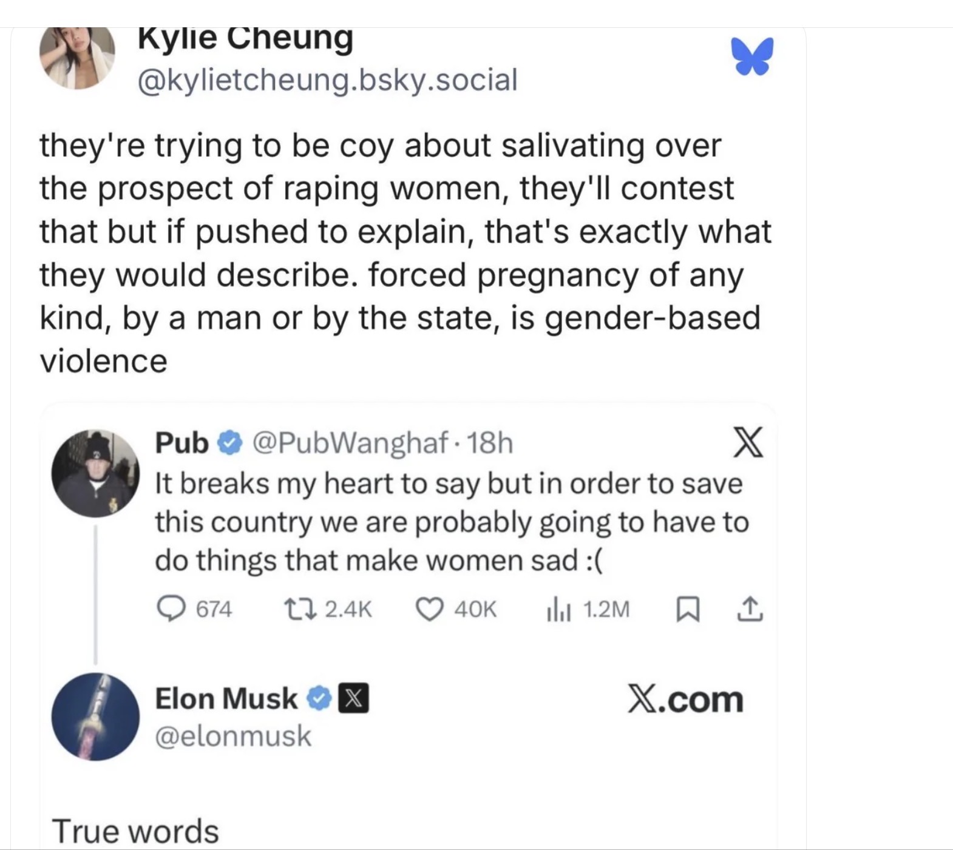953x850 pixels.
Task: Open Elon Musk's rocket avatar
Action: [95, 717]
